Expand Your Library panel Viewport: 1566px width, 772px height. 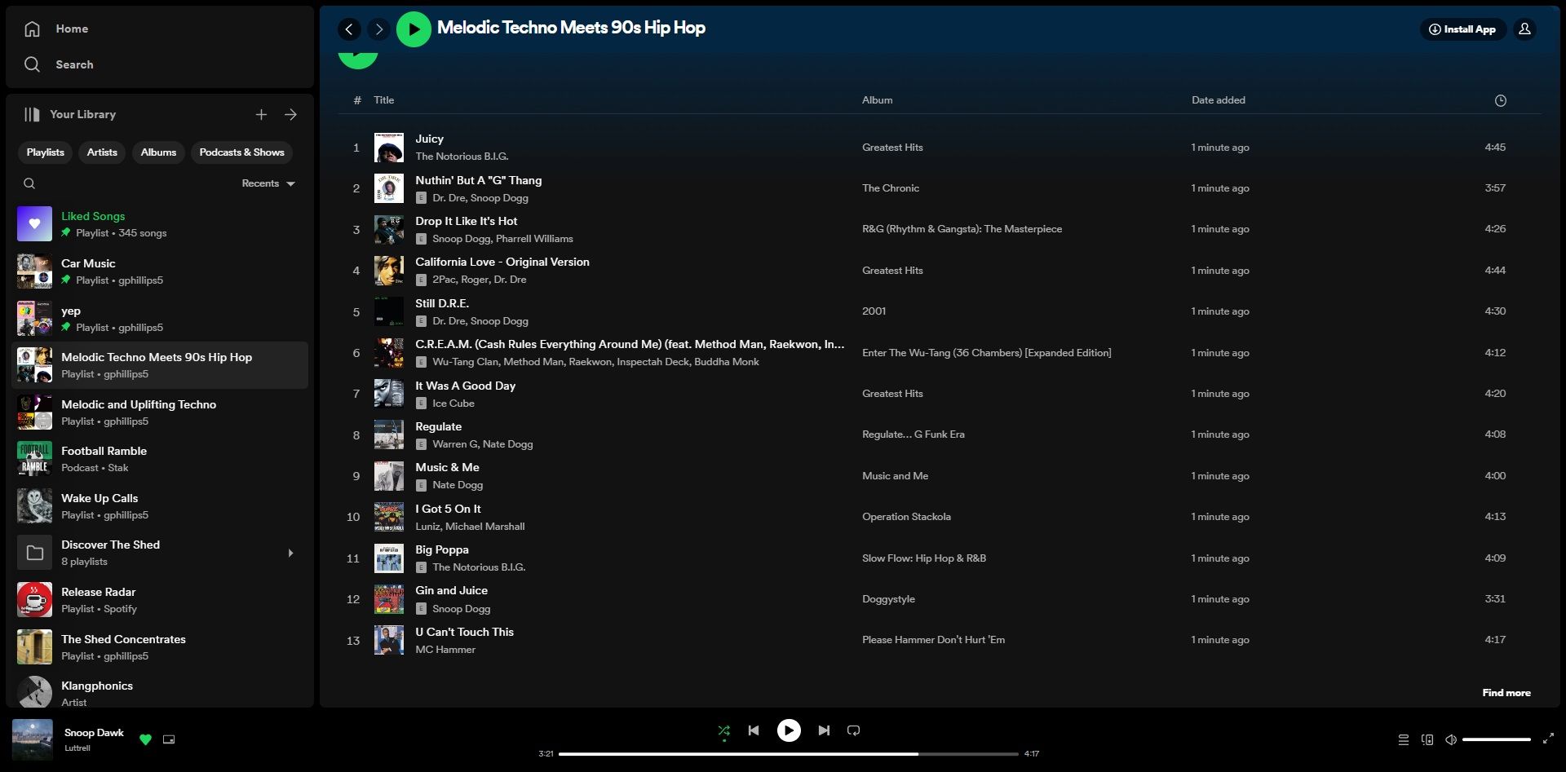coord(291,114)
